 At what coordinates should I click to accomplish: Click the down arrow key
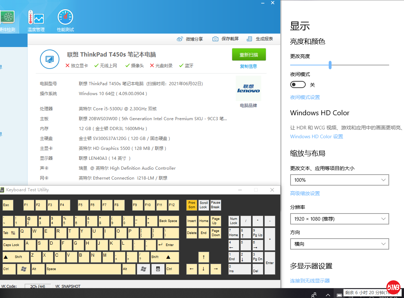pos(204,269)
